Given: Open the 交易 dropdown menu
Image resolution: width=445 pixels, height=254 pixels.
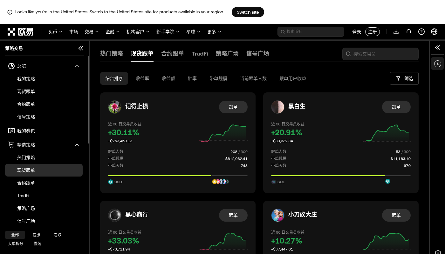Looking at the screenshot, I should tap(92, 32).
